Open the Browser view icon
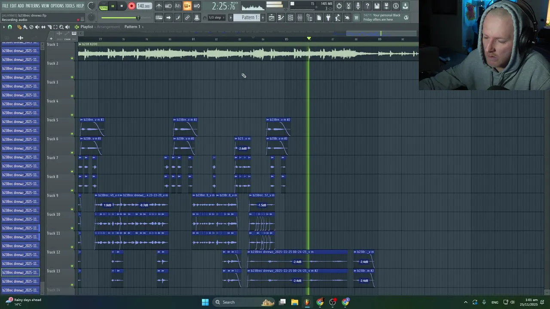550x309 pixels. 309,18
